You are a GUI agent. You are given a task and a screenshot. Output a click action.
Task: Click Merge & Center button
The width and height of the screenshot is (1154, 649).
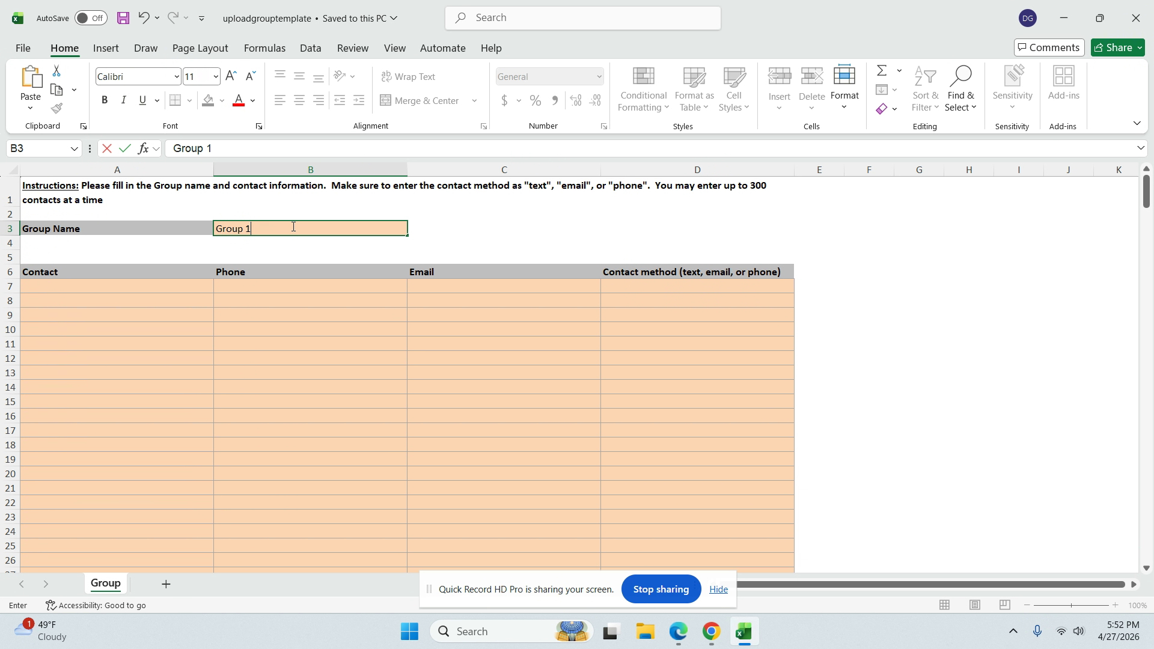tap(420, 100)
